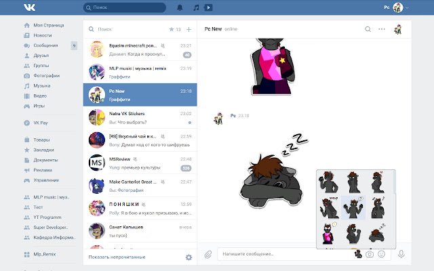Select the waving pony sticker in popup

328,182
